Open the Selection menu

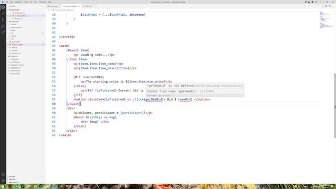19,2
